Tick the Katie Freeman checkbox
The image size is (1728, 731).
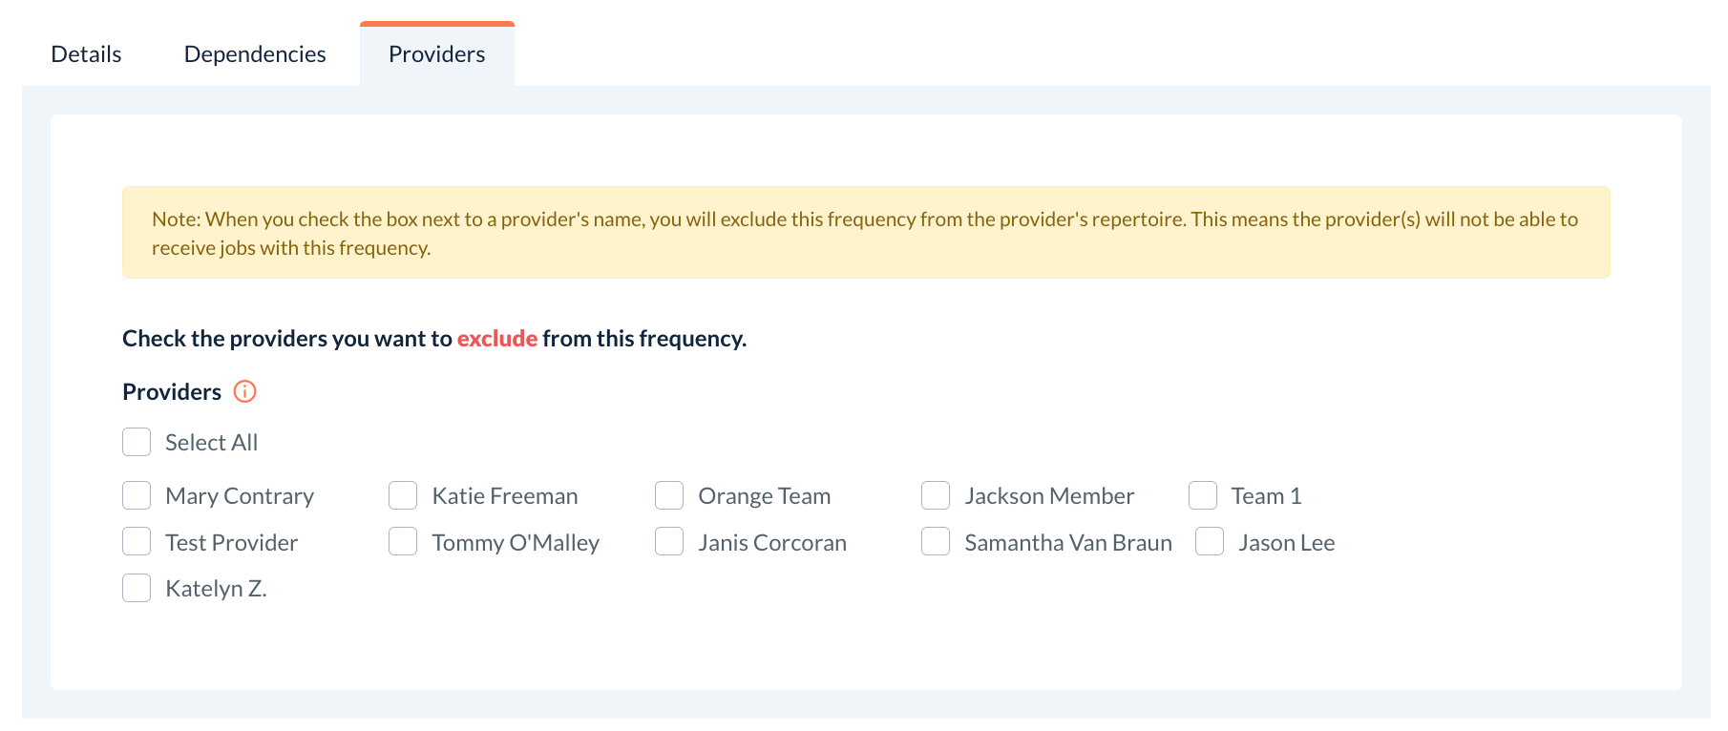(403, 495)
